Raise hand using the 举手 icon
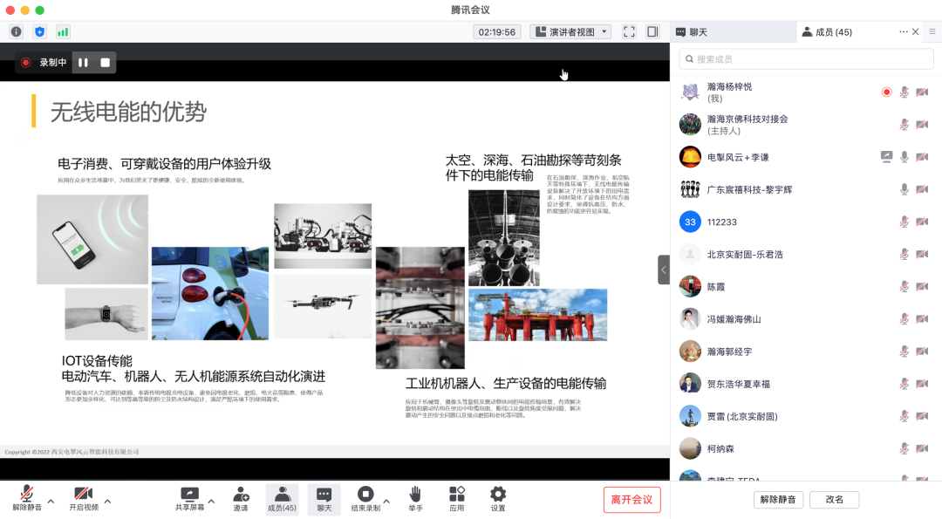This screenshot has width=942, height=519. (415, 498)
